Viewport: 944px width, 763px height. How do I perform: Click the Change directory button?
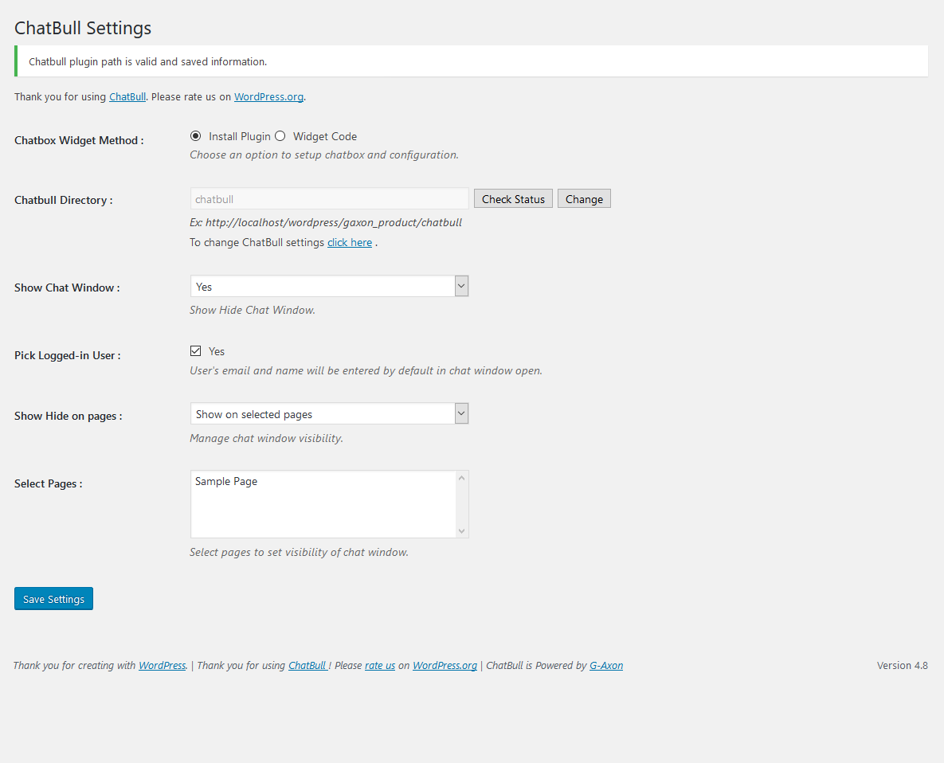pos(584,199)
